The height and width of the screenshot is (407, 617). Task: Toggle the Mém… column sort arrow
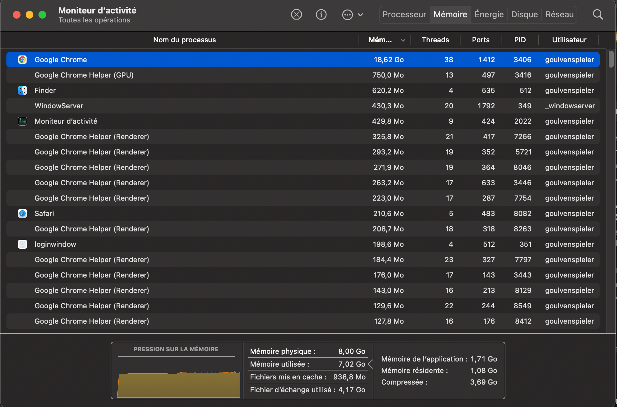click(x=403, y=40)
